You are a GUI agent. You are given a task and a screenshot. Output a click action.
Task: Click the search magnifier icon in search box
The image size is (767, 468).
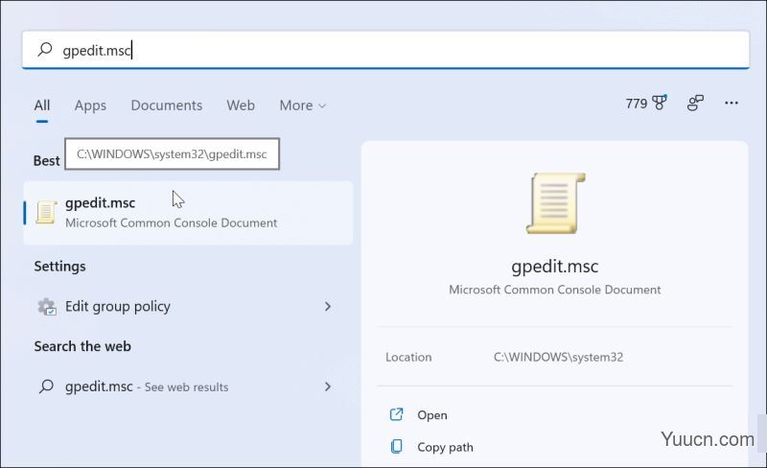pyautogui.click(x=45, y=49)
